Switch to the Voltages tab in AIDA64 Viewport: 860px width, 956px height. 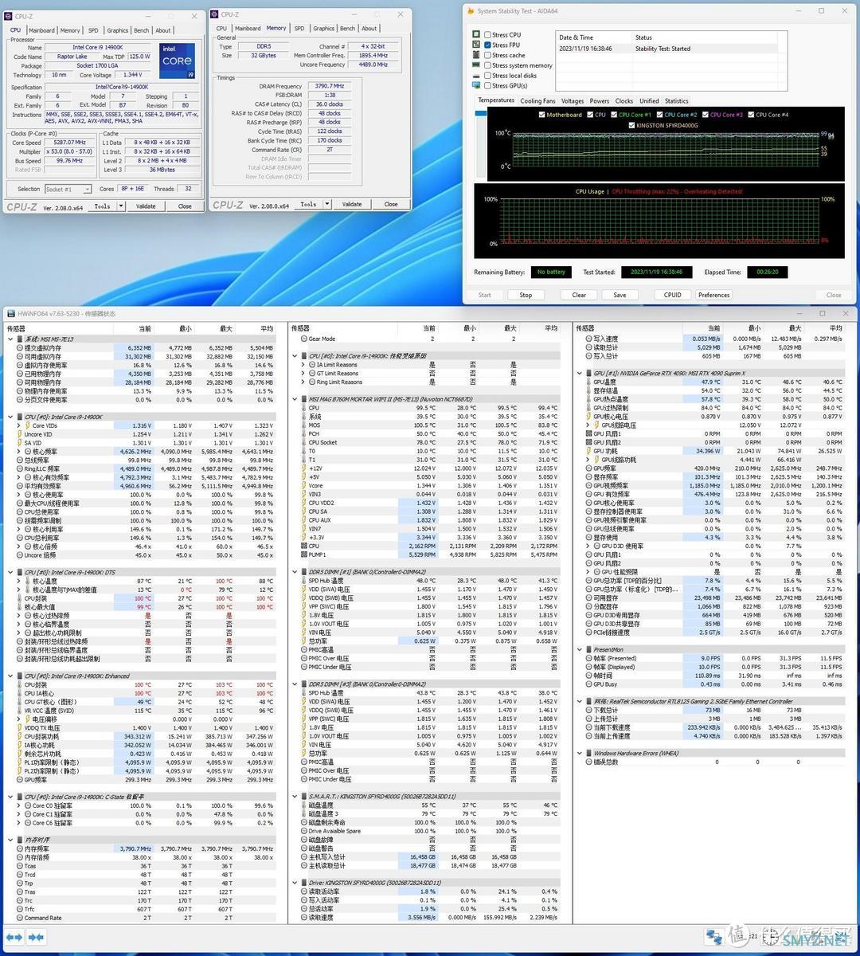click(572, 101)
